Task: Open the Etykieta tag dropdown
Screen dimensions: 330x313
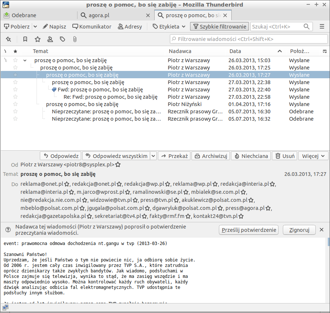Action: [169, 27]
